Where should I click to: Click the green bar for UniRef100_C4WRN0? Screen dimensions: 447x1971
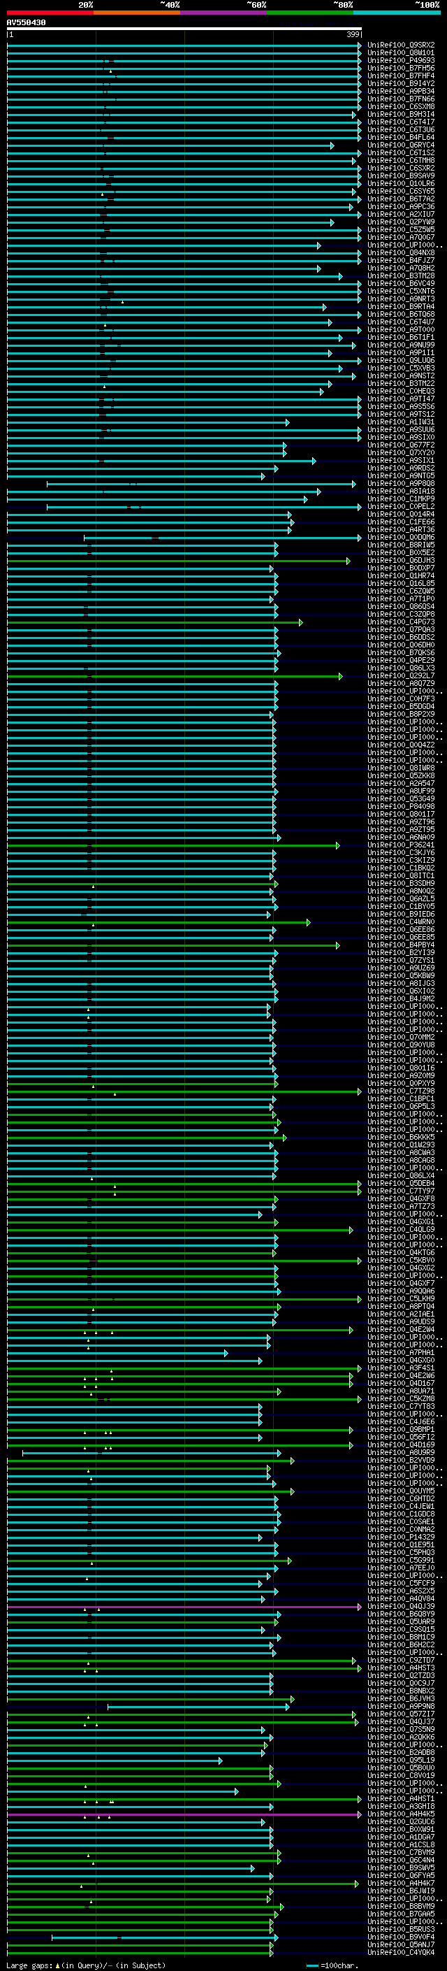click(159, 923)
